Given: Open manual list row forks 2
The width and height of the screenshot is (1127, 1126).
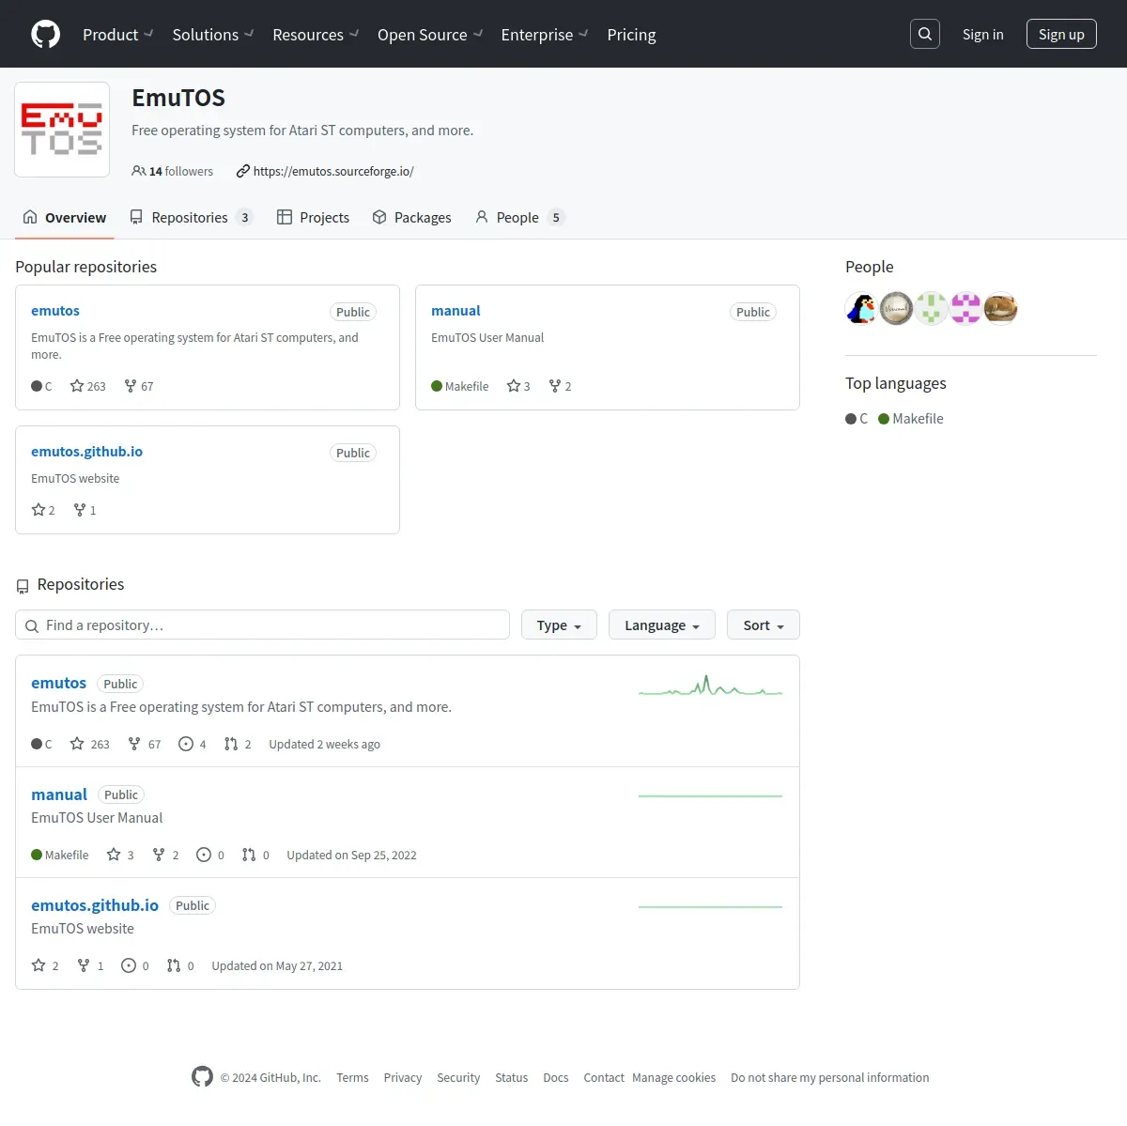Looking at the screenshot, I should click(165, 855).
